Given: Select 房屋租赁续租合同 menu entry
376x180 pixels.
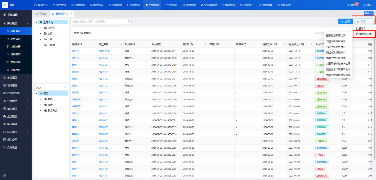Looking at the screenshot, I should 335,41.
